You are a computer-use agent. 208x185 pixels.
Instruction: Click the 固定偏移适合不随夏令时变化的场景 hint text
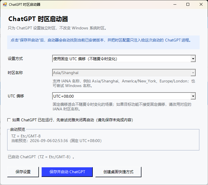pos(122,107)
